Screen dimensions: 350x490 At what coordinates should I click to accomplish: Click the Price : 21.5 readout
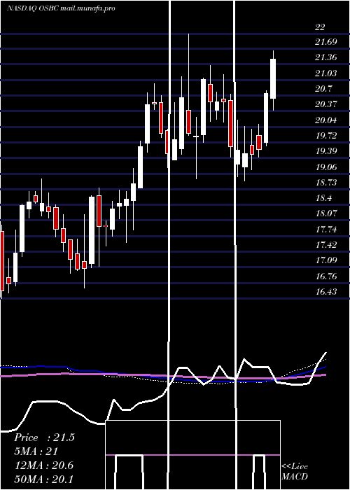44,437
